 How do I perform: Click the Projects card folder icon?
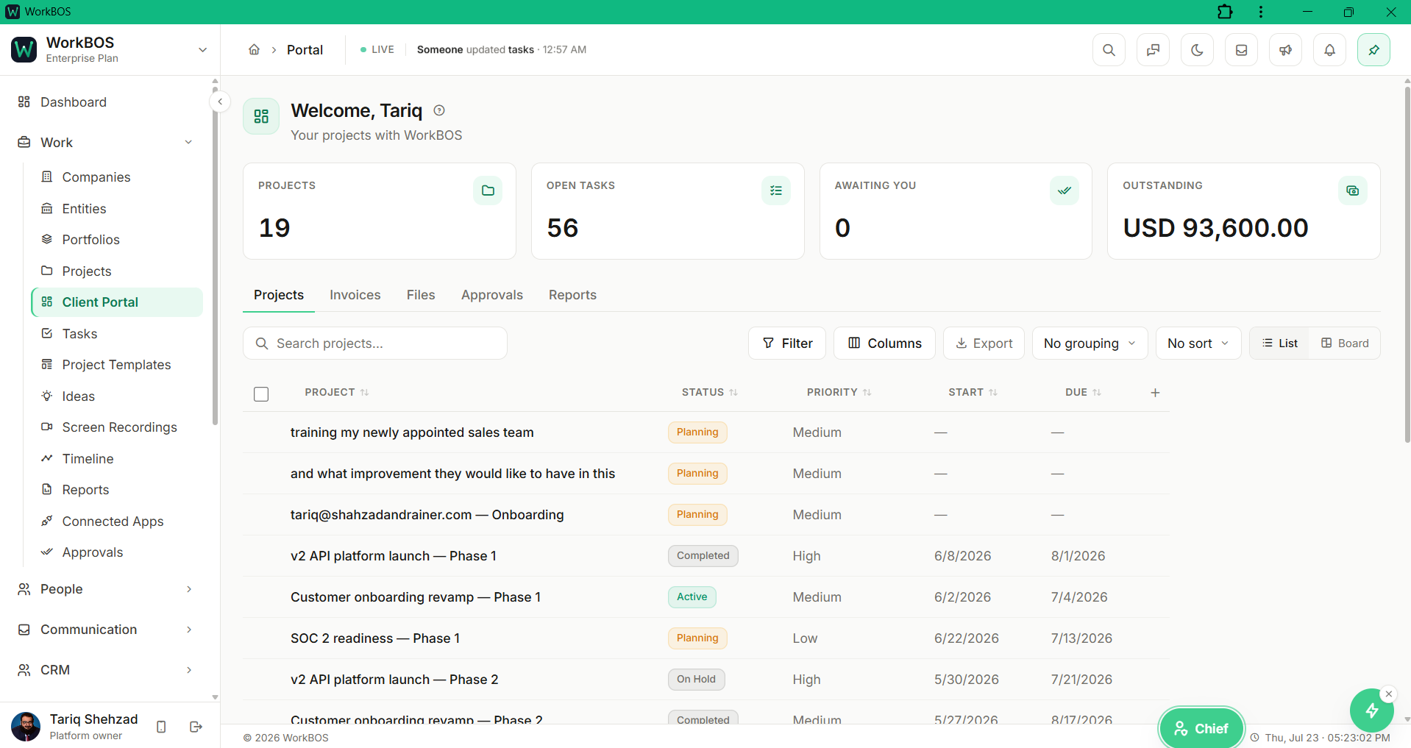point(488,190)
